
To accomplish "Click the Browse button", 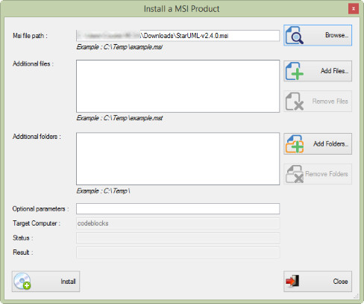I will point(318,35).
